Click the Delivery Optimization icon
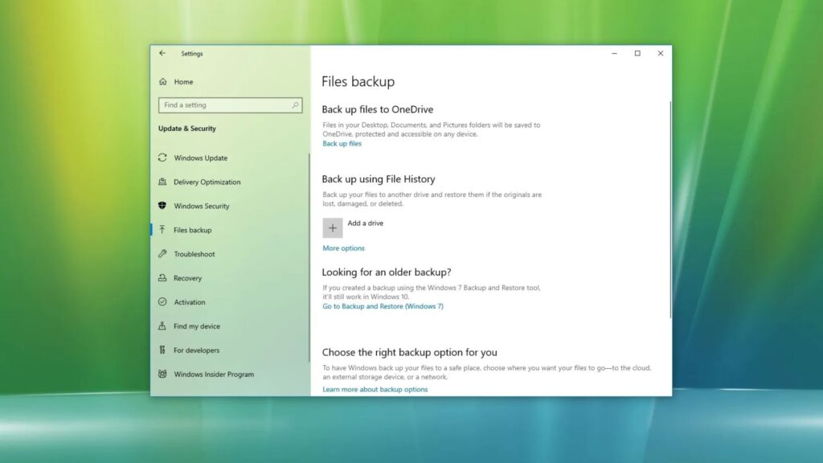This screenshot has height=463, width=823. [163, 182]
